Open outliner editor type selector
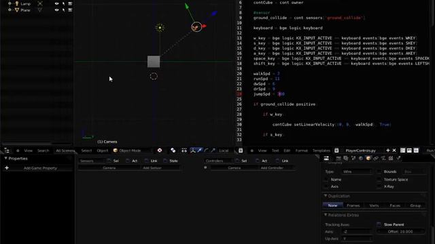Screen dimensions: 435x244 click(x=7, y=150)
